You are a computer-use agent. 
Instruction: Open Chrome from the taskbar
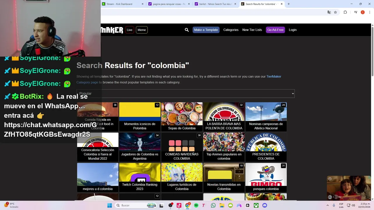click(188, 205)
